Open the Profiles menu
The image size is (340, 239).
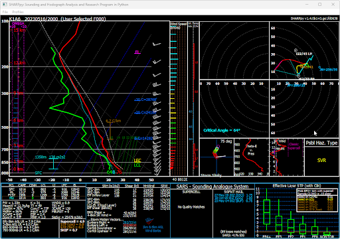pos(18,12)
